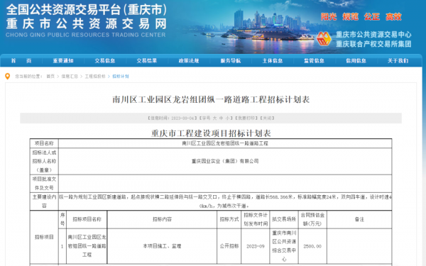Open the 交易信息 menu item
Image resolution: width=426 pixels, height=266 pixels.
coord(105,61)
